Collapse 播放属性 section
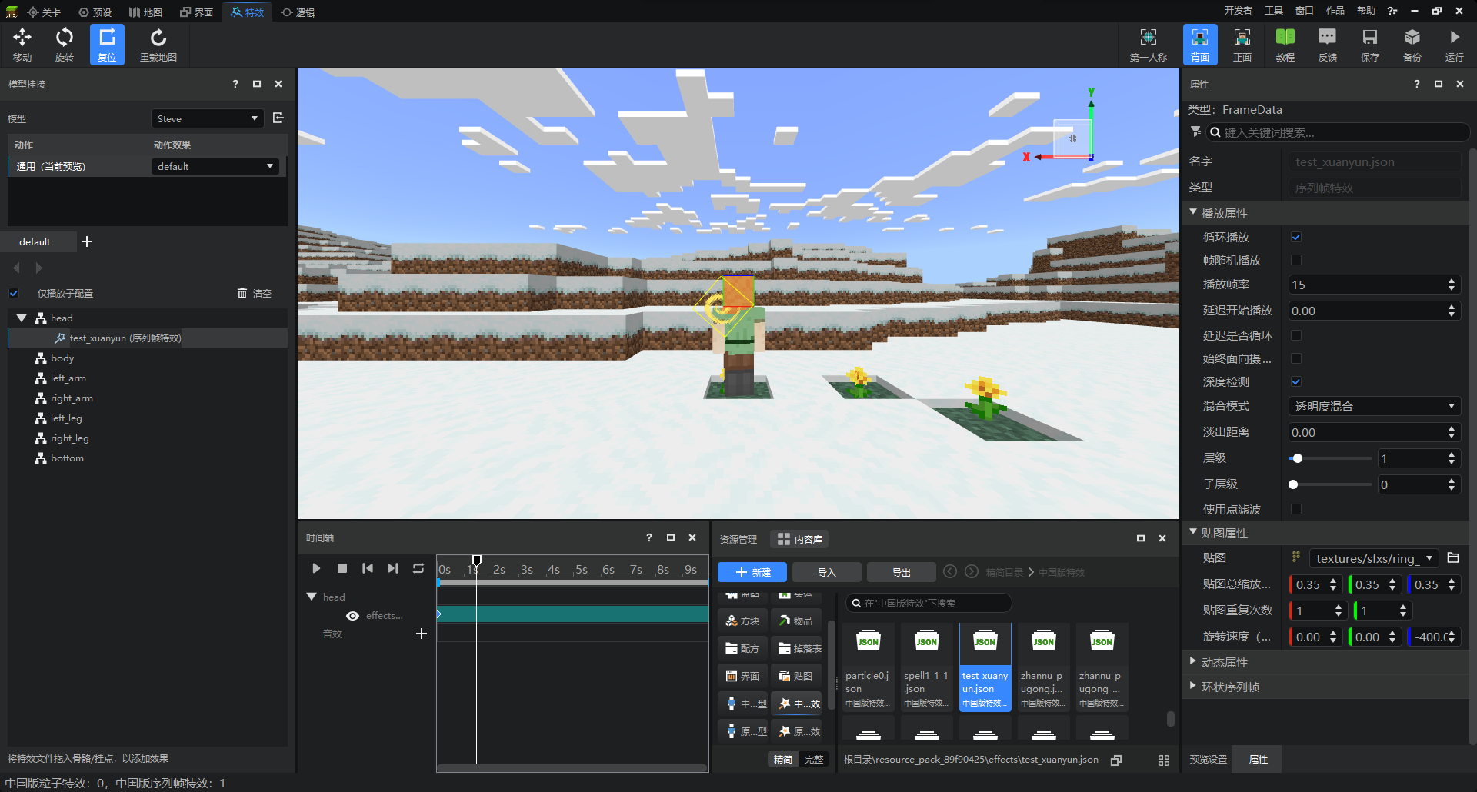Viewport: 1477px width, 792px height. point(1193,212)
